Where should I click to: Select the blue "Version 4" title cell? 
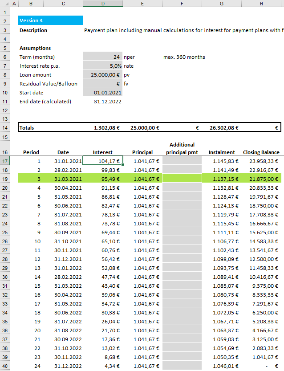tap(50, 20)
